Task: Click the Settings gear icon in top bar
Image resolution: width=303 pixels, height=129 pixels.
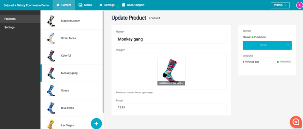Action: coord(101,5)
